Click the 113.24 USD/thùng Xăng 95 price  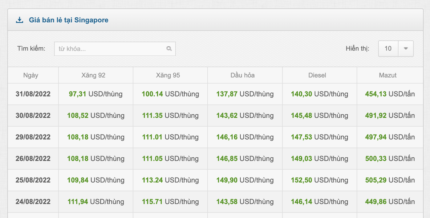[170, 180]
